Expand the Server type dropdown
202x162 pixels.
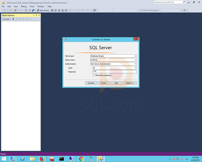(x=135, y=56)
